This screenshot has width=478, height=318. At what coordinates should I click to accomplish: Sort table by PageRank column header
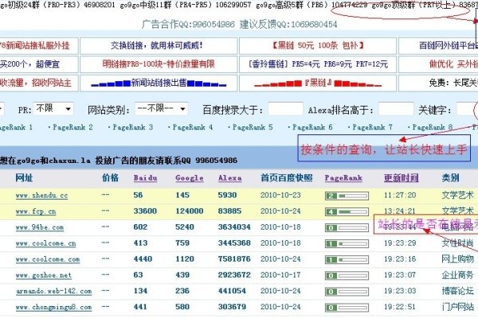pos(343,178)
